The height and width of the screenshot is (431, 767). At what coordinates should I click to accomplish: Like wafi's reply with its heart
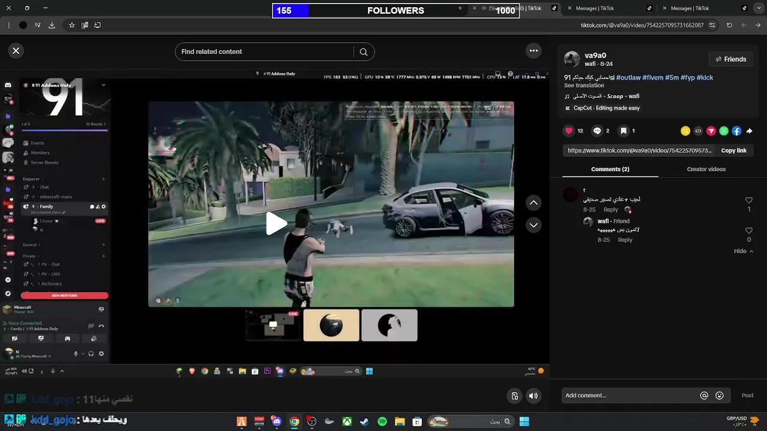748,230
